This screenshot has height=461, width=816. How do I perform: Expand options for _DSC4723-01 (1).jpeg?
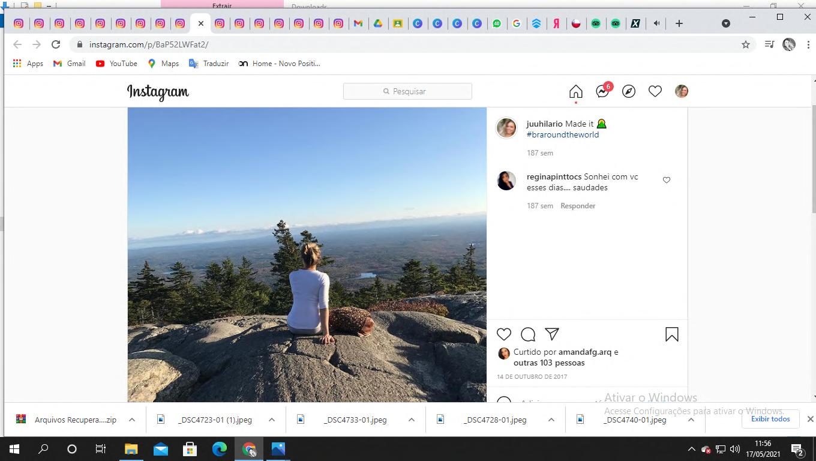(x=272, y=420)
